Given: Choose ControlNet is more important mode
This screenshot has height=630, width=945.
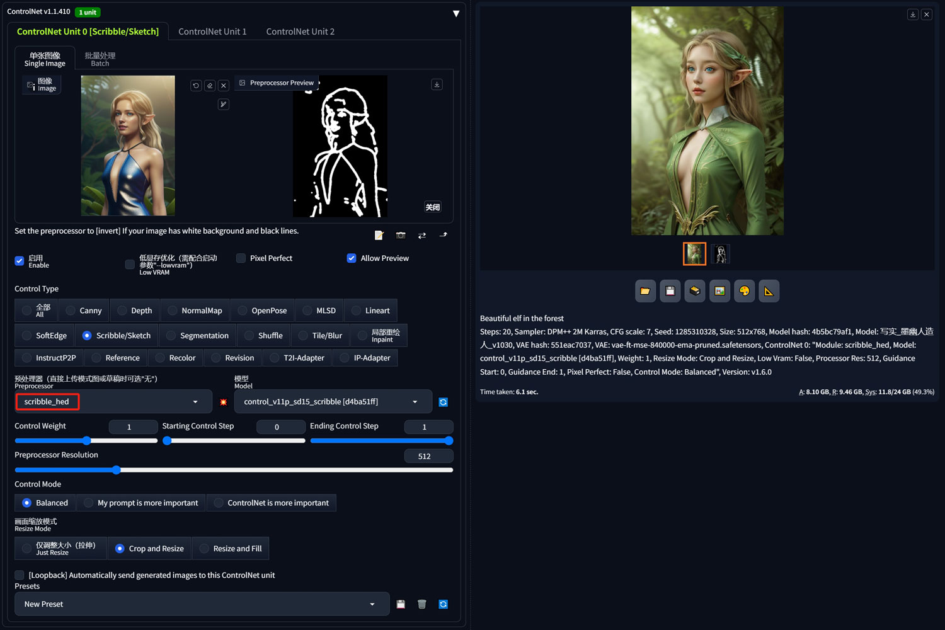Looking at the screenshot, I should pos(272,503).
